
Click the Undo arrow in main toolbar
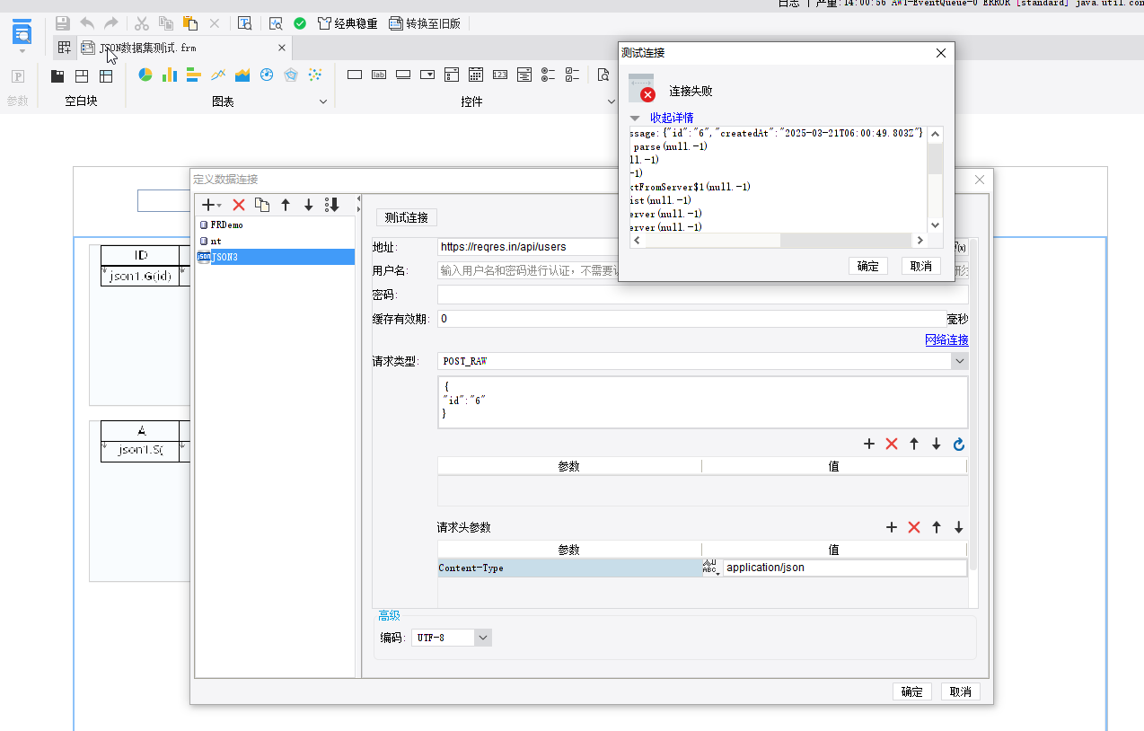tap(87, 23)
